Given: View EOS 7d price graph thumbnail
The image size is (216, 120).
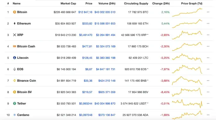Looking at the screenshot, I should (x=187, y=69).
